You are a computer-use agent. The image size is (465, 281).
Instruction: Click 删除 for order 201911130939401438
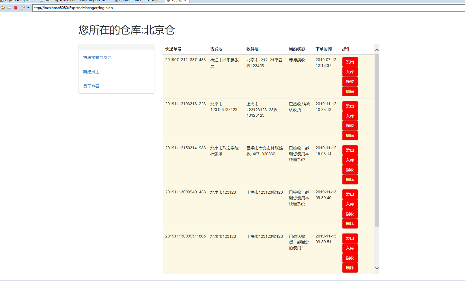pyautogui.click(x=350, y=223)
